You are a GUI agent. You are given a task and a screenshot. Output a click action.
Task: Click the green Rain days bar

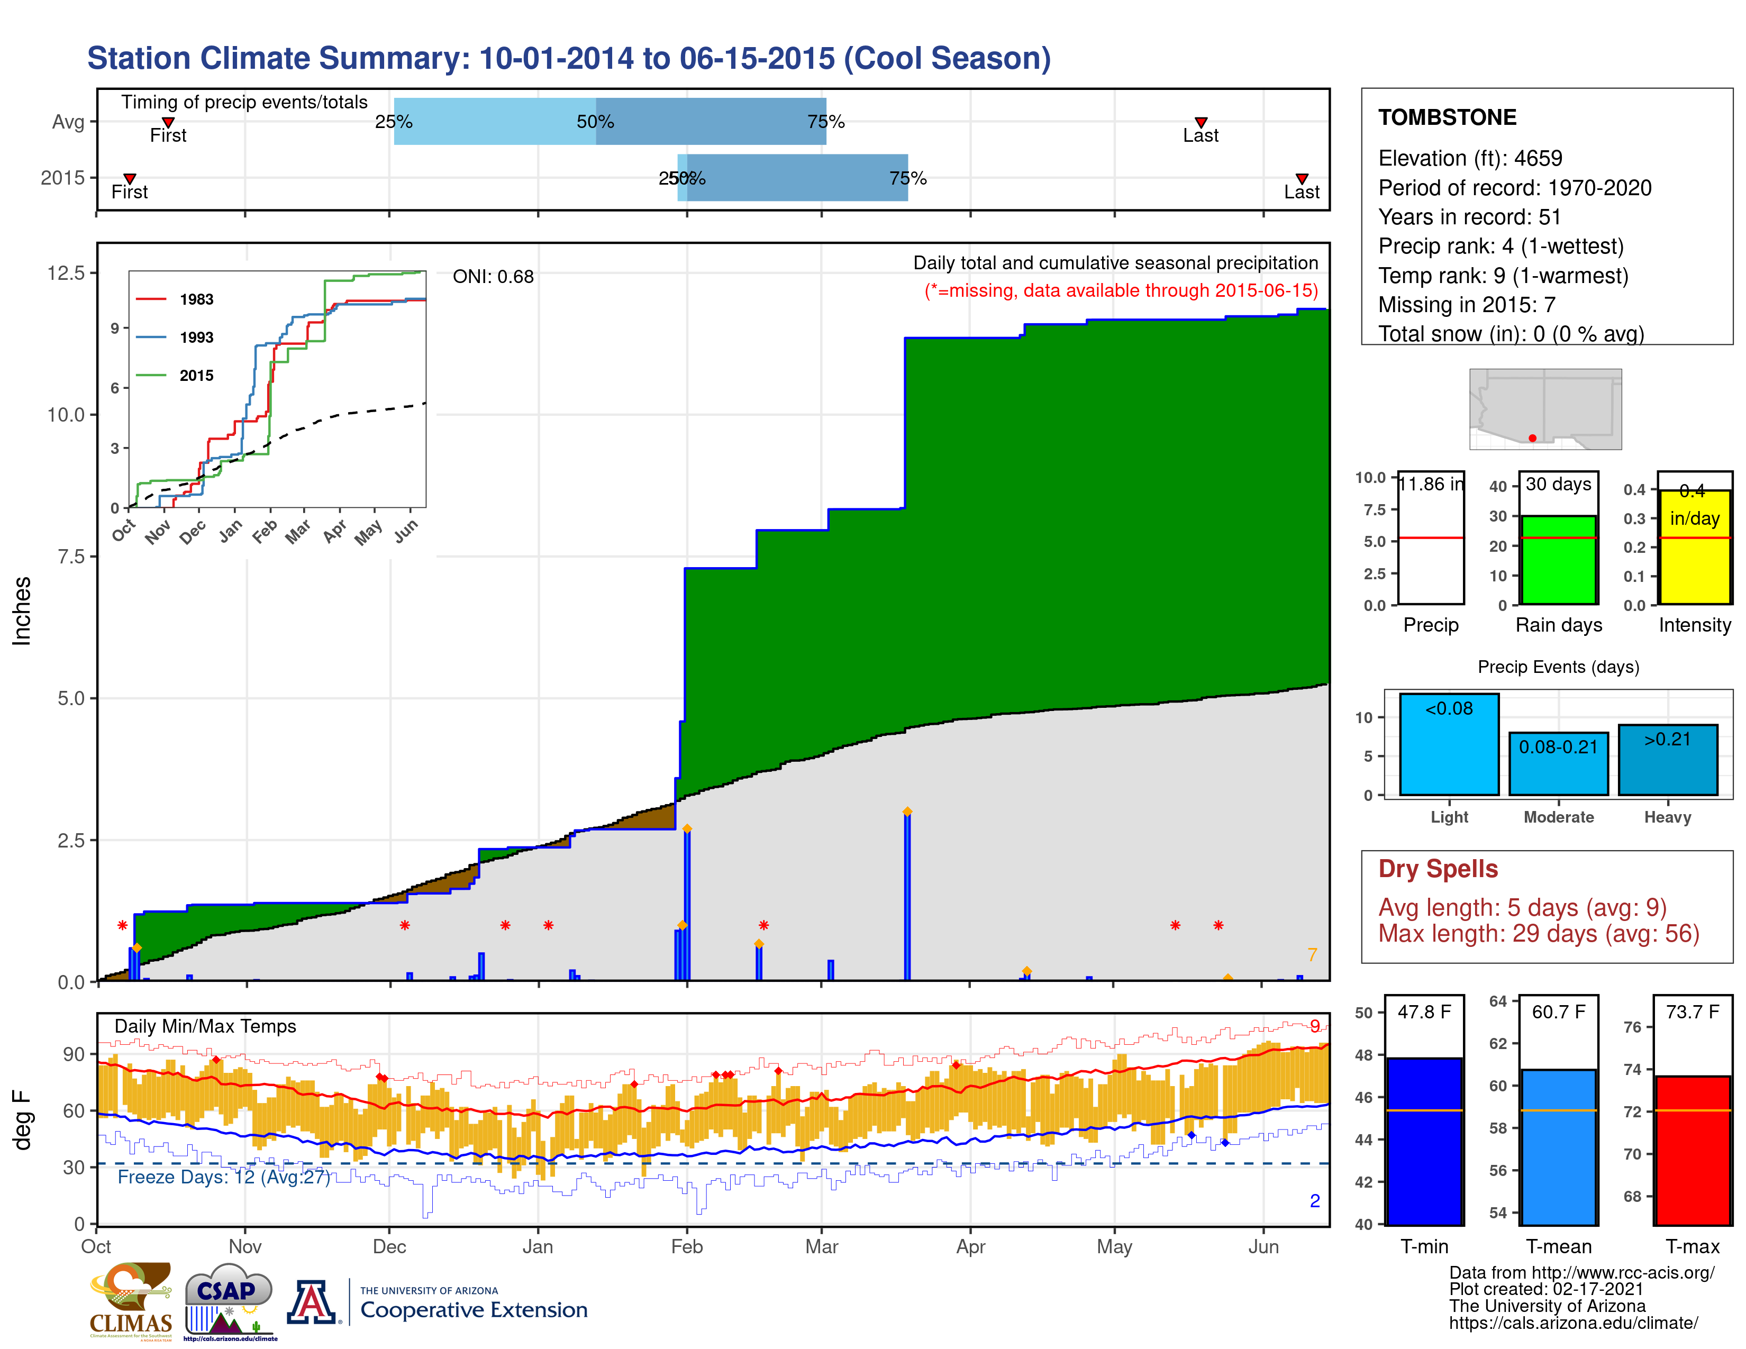1558,559
